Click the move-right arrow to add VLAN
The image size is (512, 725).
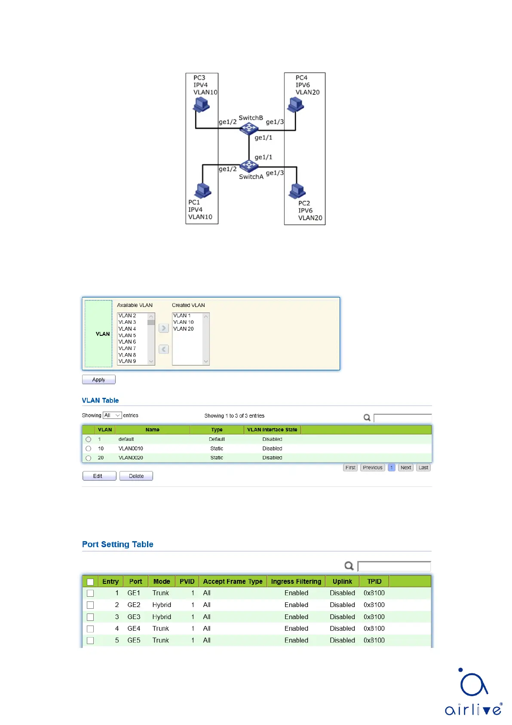163,328
